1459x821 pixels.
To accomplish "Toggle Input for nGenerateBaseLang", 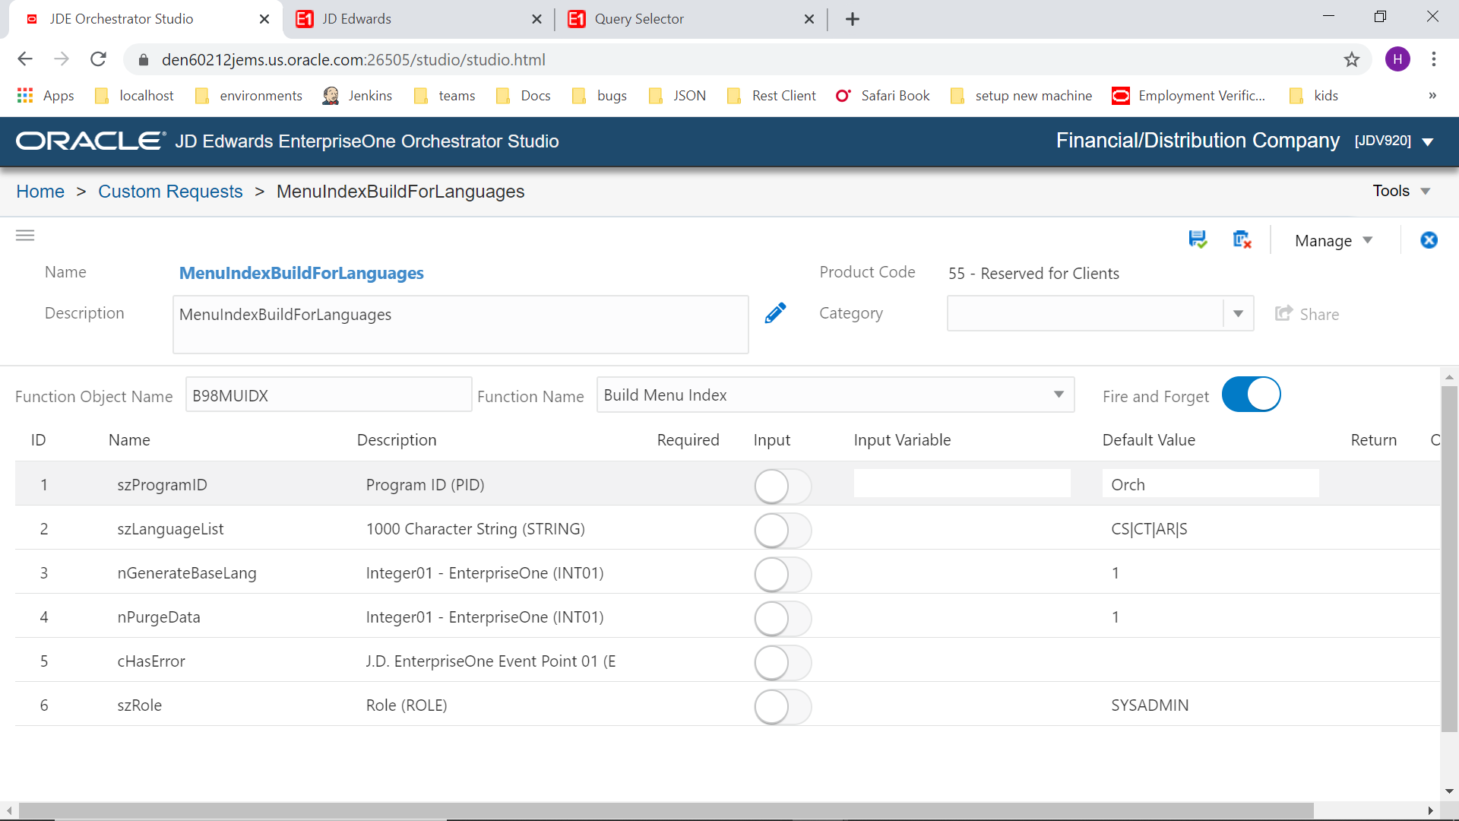I will click(x=783, y=574).
